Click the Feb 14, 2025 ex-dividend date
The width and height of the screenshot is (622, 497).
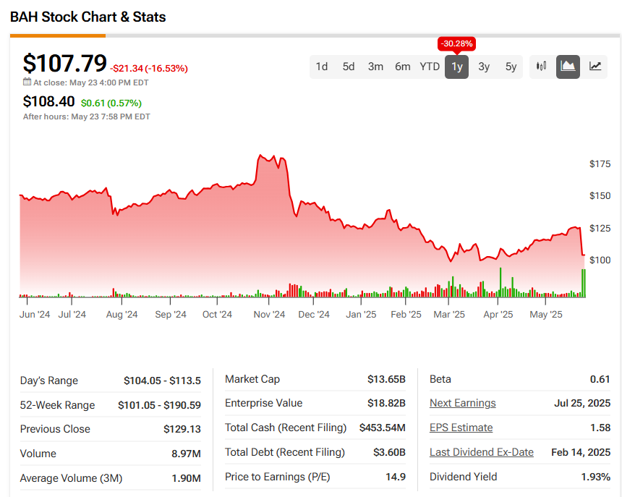pyautogui.click(x=581, y=452)
